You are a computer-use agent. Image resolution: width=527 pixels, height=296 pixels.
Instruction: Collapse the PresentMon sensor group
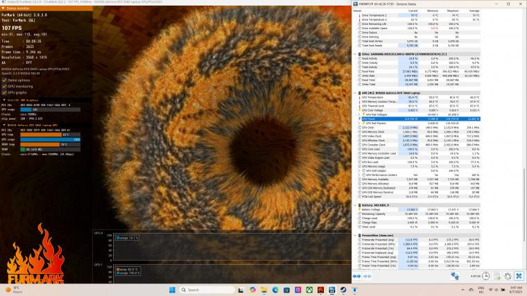pos(355,236)
